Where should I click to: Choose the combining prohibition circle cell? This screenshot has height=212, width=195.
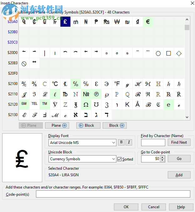24,63
